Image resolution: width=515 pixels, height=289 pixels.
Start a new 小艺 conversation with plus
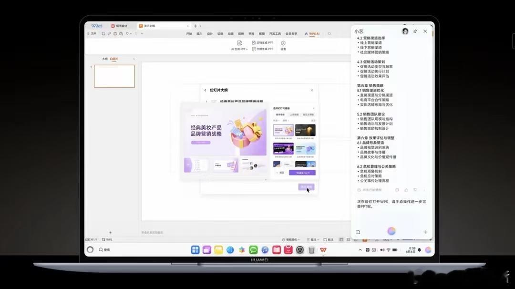coord(425,232)
